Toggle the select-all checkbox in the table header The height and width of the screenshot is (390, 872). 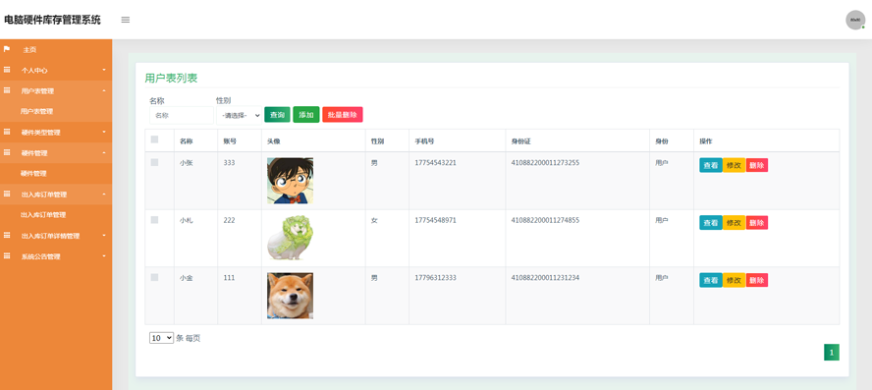tap(154, 139)
